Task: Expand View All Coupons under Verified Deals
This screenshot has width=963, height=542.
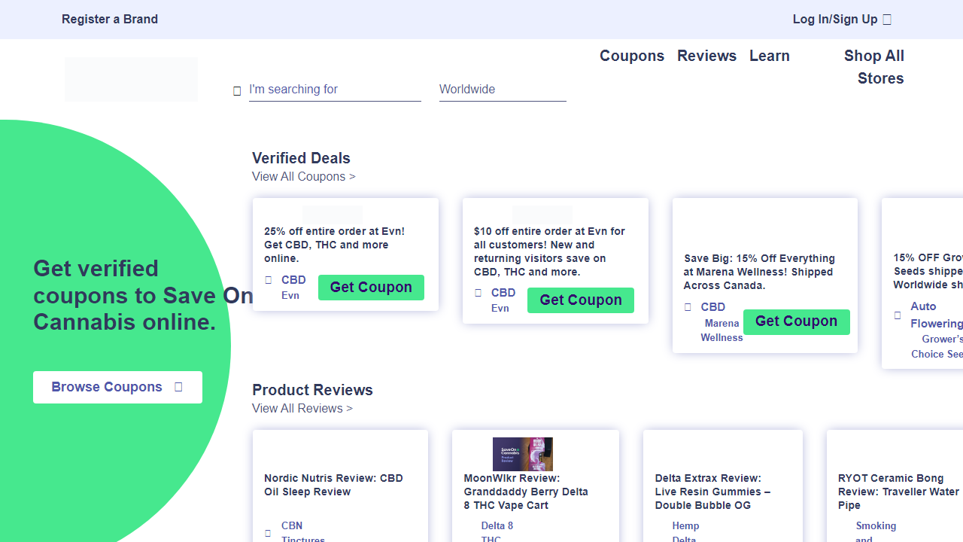Action: click(303, 177)
